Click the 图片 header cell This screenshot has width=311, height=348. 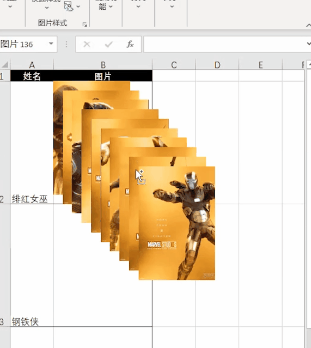click(x=103, y=76)
